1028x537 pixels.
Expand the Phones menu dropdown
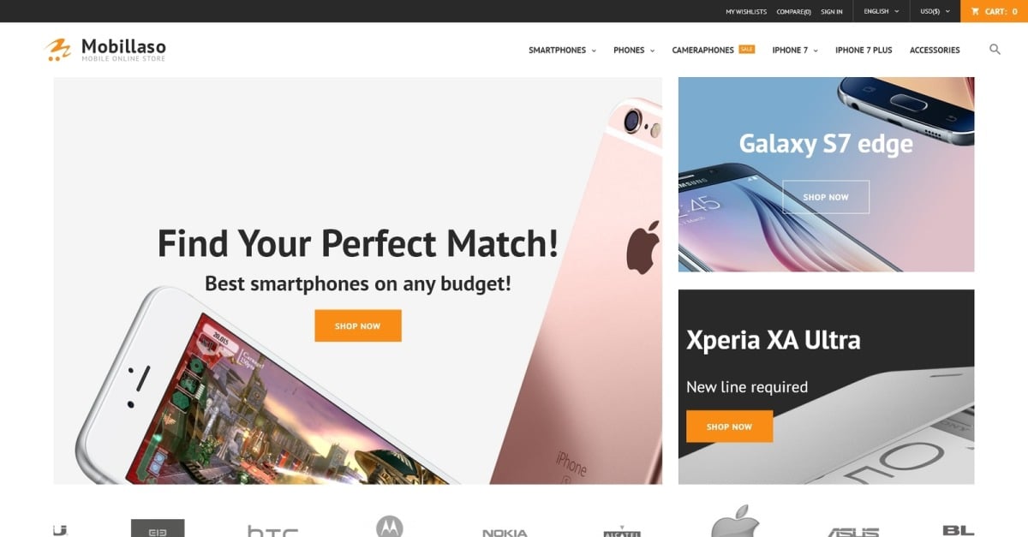(634, 51)
